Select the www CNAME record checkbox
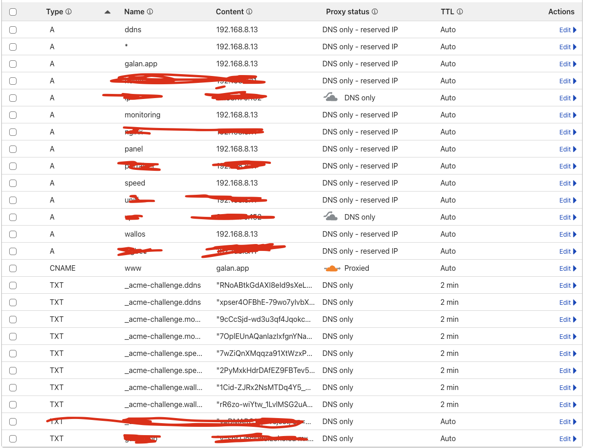The image size is (595, 448). pos(13,268)
